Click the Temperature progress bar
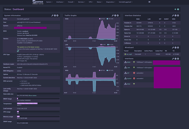The image size is (189, 129). pyautogui.click(x=38, y=104)
